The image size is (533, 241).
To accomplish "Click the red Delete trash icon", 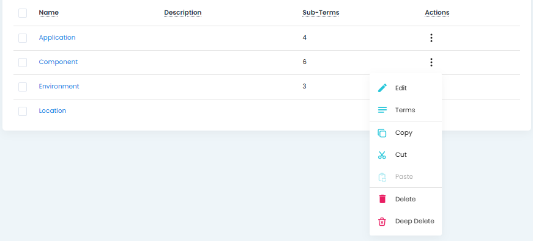I will click(382, 199).
